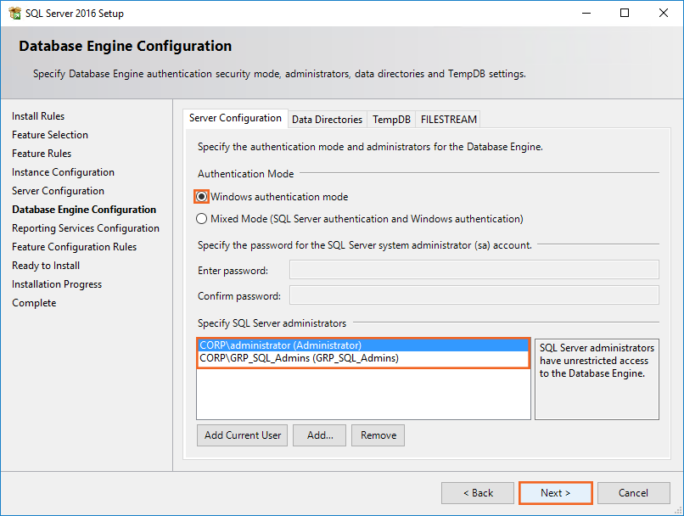This screenshot has width=684, height=516.
Task: Maximize the setup window
Action: [x=625, y=13]
